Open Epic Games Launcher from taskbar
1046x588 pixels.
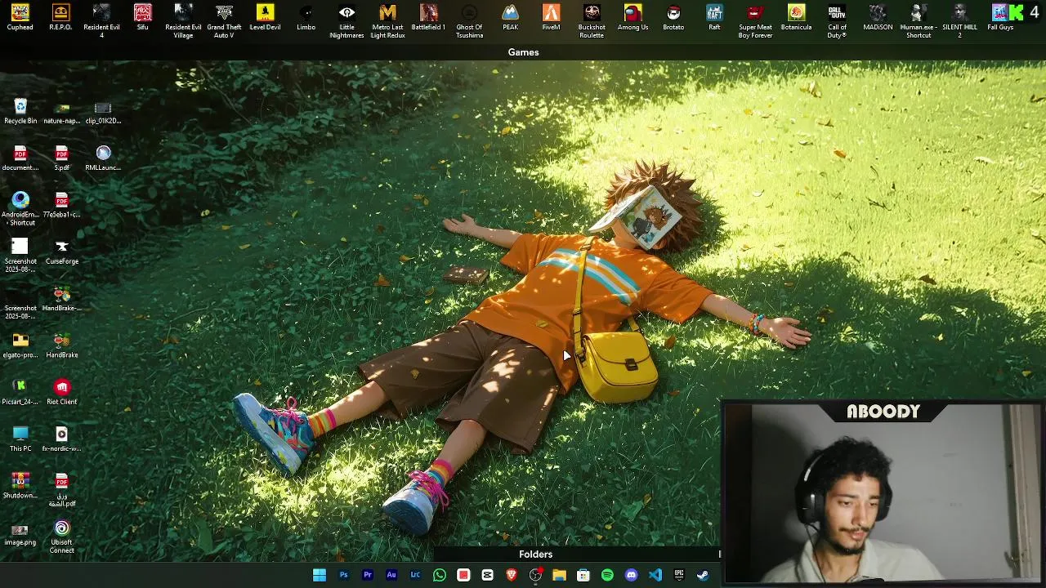click(x=679, y=575)
